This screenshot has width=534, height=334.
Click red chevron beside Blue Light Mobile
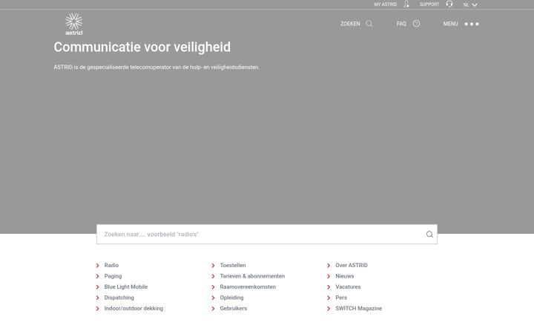97,287
